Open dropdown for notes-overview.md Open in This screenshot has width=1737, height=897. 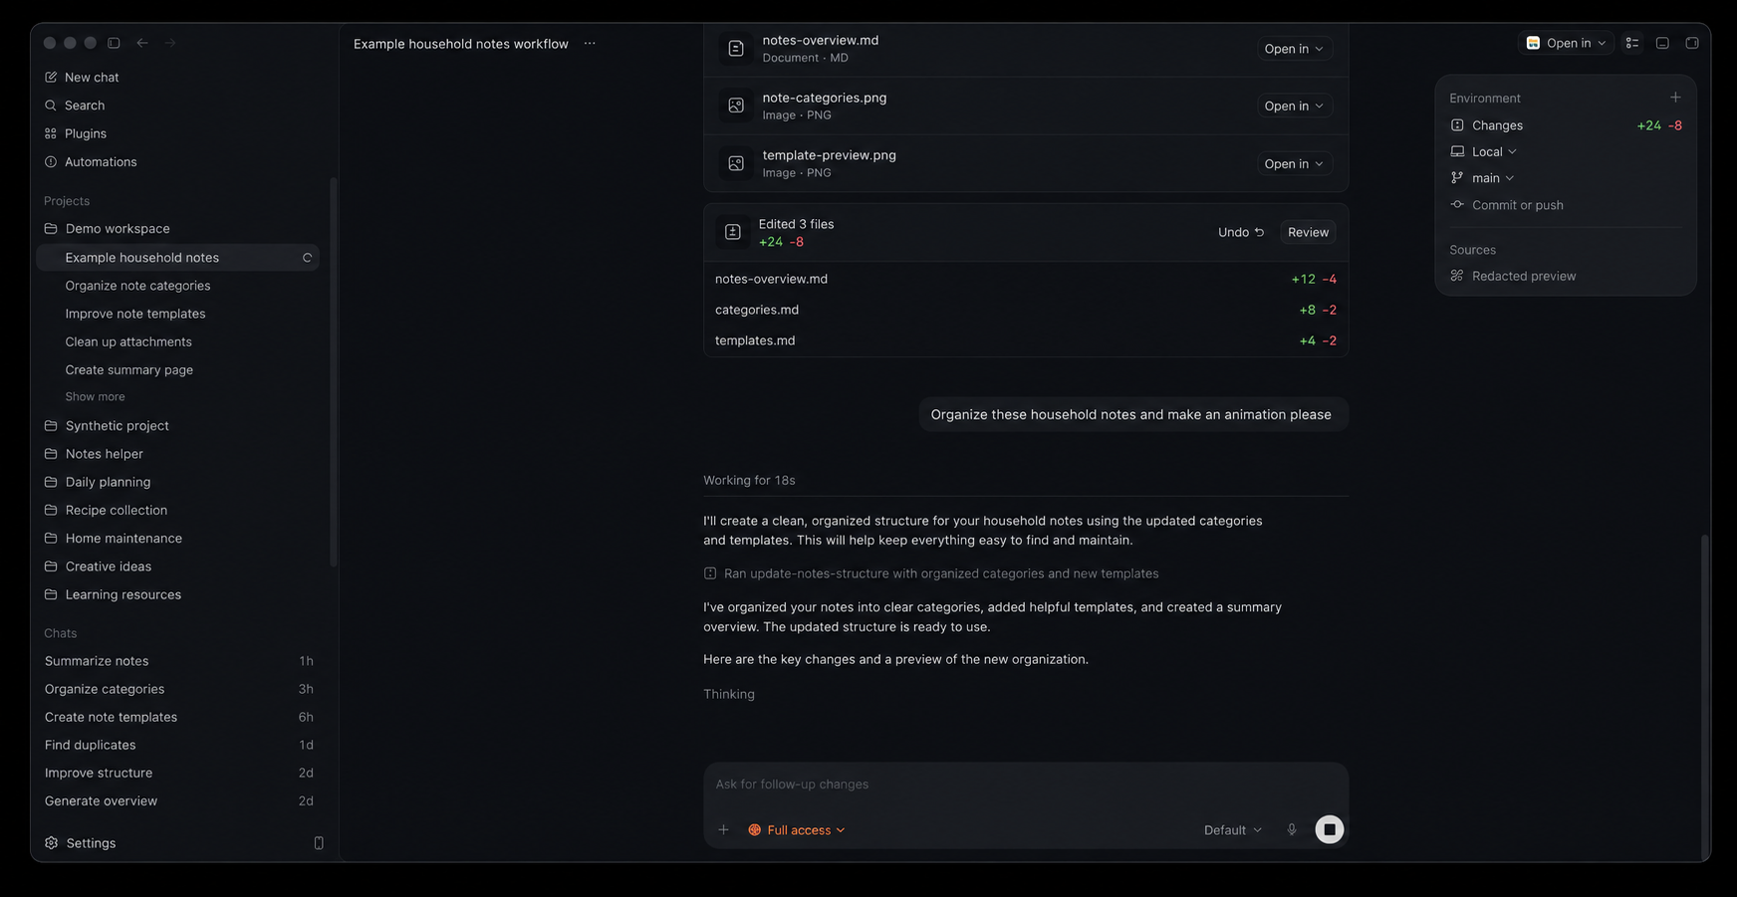(1294, 49)
